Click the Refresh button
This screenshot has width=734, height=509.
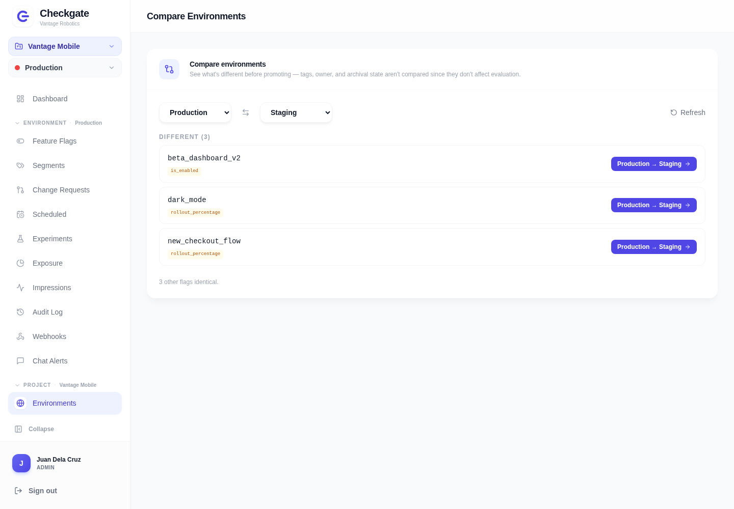[688, 112]
